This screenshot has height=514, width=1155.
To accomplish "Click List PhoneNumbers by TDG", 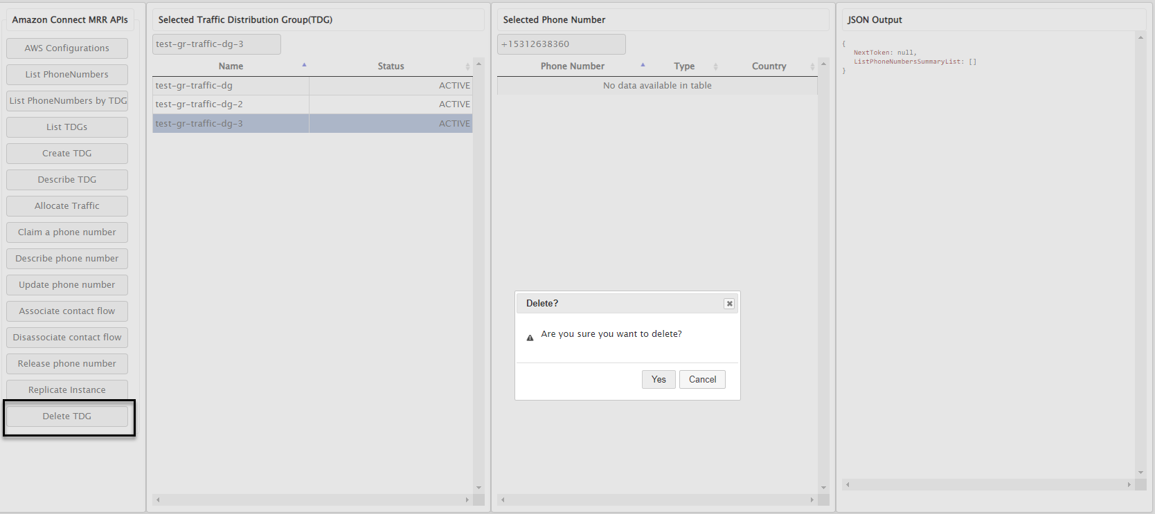I will [67, 101].
